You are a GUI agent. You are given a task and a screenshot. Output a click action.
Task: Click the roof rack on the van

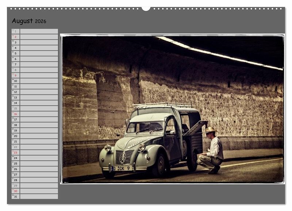coord(162,105)
